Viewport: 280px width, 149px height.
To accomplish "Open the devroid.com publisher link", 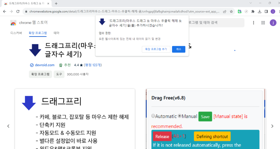I will tap(45, 65).
